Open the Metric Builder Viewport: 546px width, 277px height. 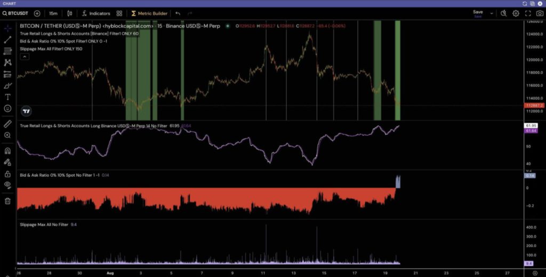pos(149,13)
